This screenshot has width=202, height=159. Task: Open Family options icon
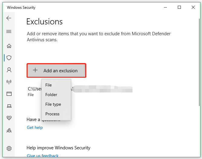[x=9, y=130]
